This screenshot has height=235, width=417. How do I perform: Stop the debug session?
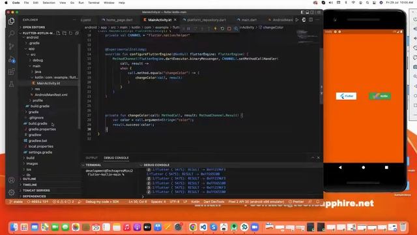[229, 29]
